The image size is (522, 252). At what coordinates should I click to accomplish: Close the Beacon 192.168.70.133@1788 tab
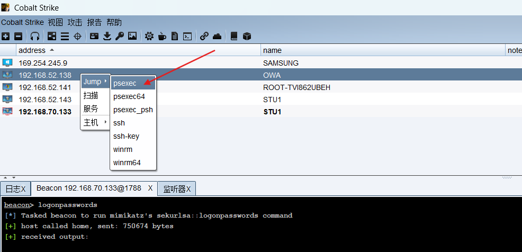click(150, 188)
